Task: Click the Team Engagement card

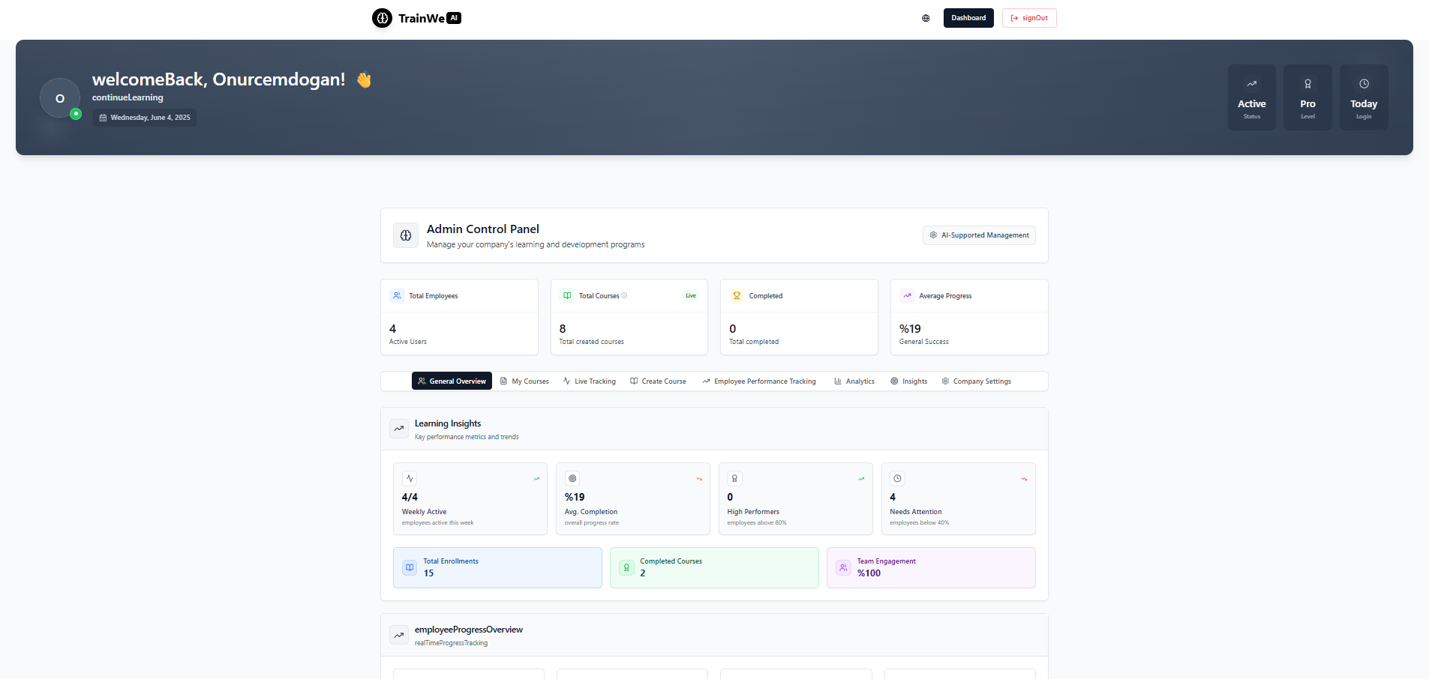Action: click(931, 567)
